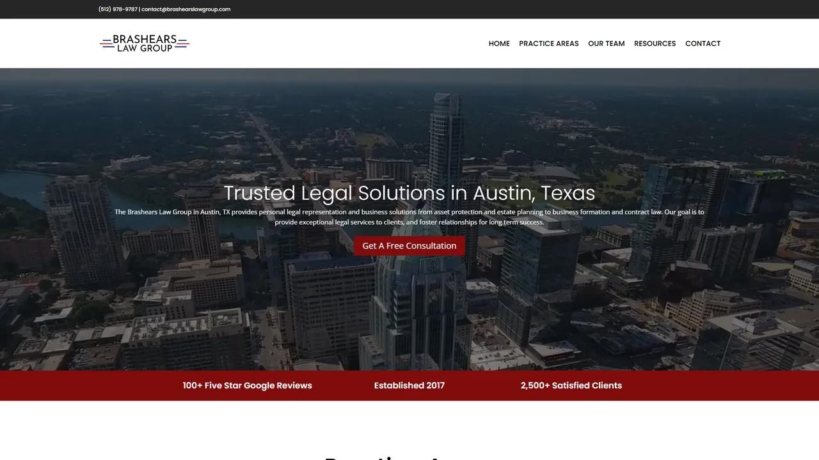Click the 2,500+ Satisfied Clients text
819x460 pixels.
pyautogui.click(x=571, y=385)
